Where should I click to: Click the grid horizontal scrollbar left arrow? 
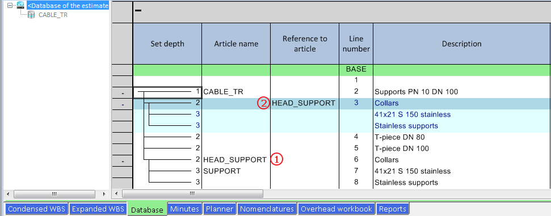pyautogui.click(x=116, y=193)
